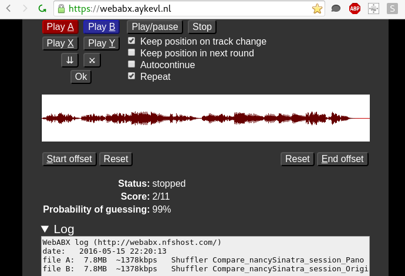This screenshot has width=405, height=276.
Task: Click inside the audio waveform display
Action: coord(205,118)
